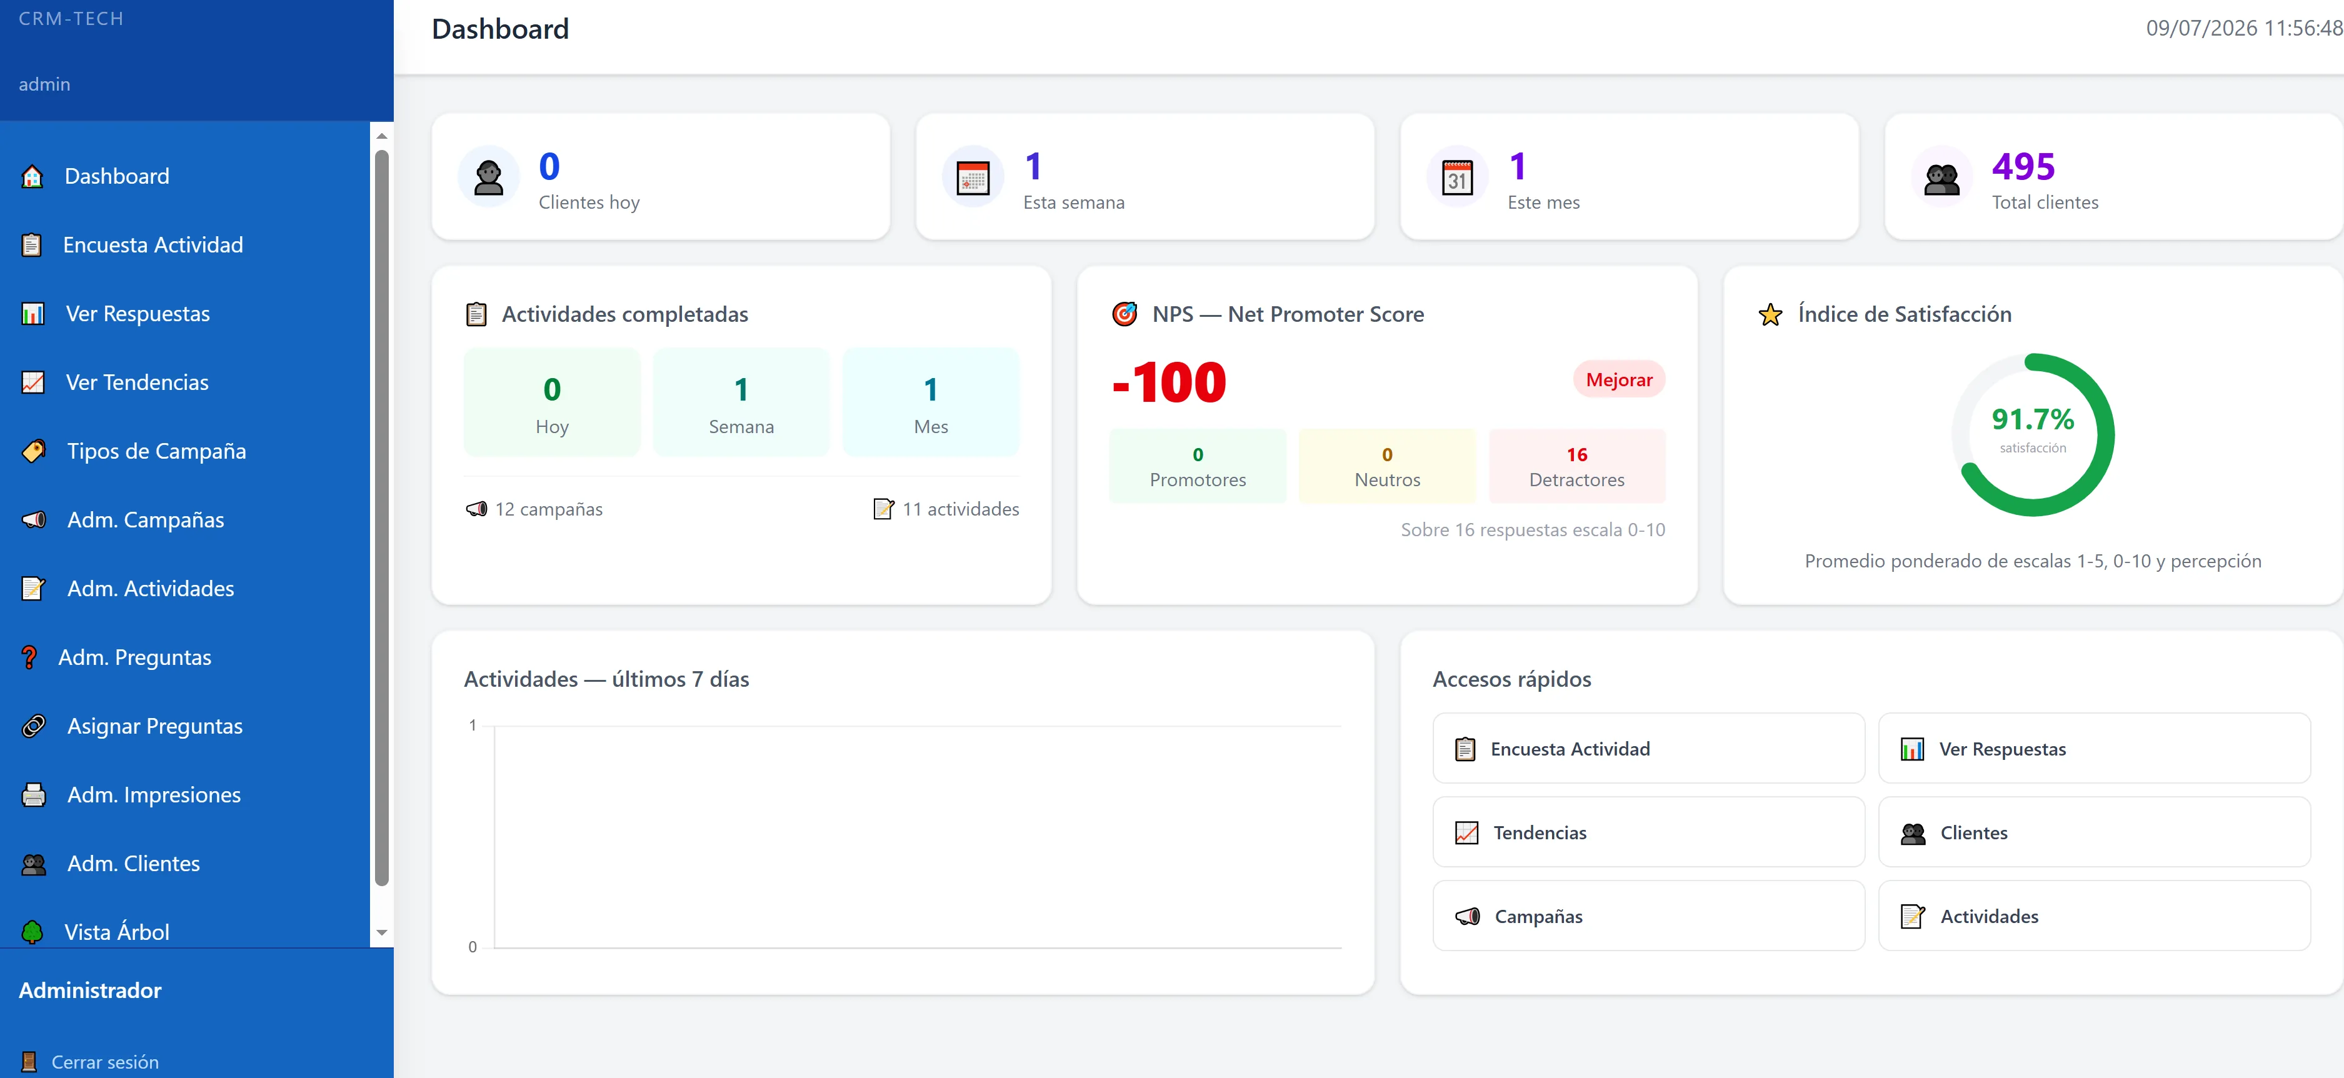Screen dimensions: 2344x1078
Task: Open Clientes quick access button
Action: [x=2094, y=832]
